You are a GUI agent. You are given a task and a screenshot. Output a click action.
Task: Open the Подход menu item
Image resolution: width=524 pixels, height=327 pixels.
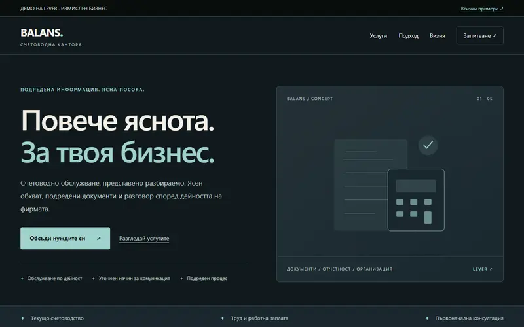[x=408, y=36]
